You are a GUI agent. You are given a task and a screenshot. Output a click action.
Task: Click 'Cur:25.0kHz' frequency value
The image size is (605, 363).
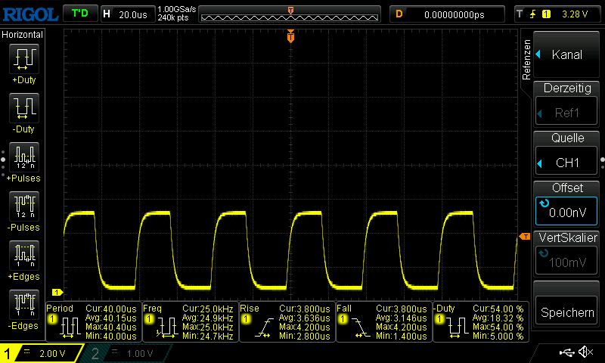coord(208,309)
